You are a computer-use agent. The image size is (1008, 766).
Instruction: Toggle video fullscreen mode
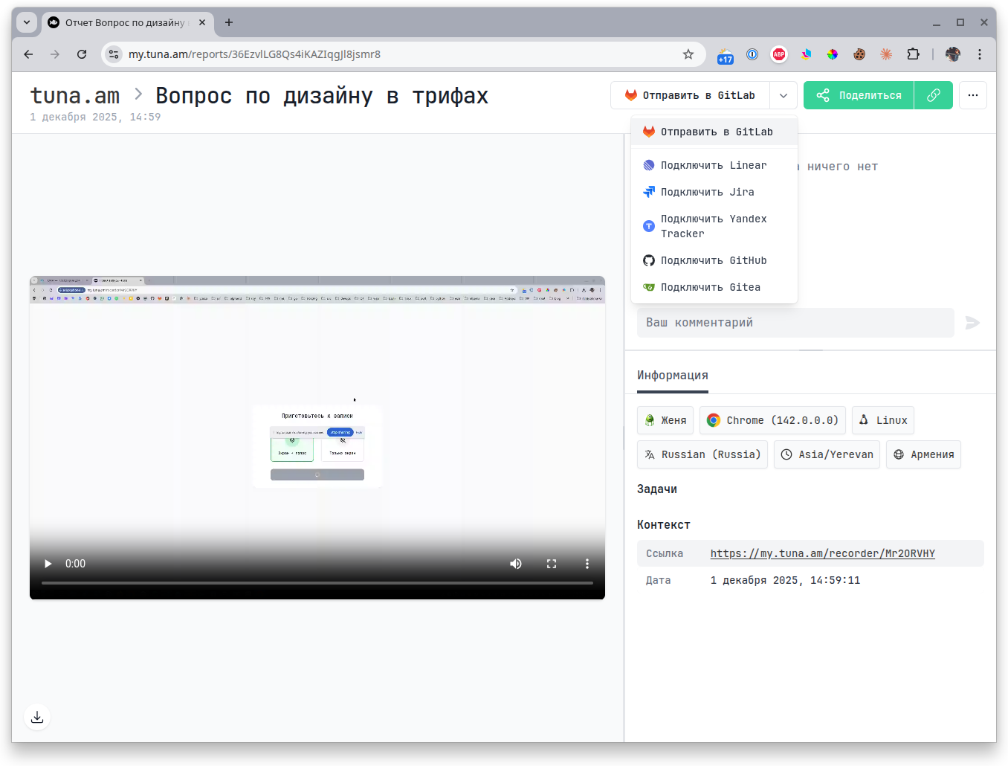pos(552,564)
